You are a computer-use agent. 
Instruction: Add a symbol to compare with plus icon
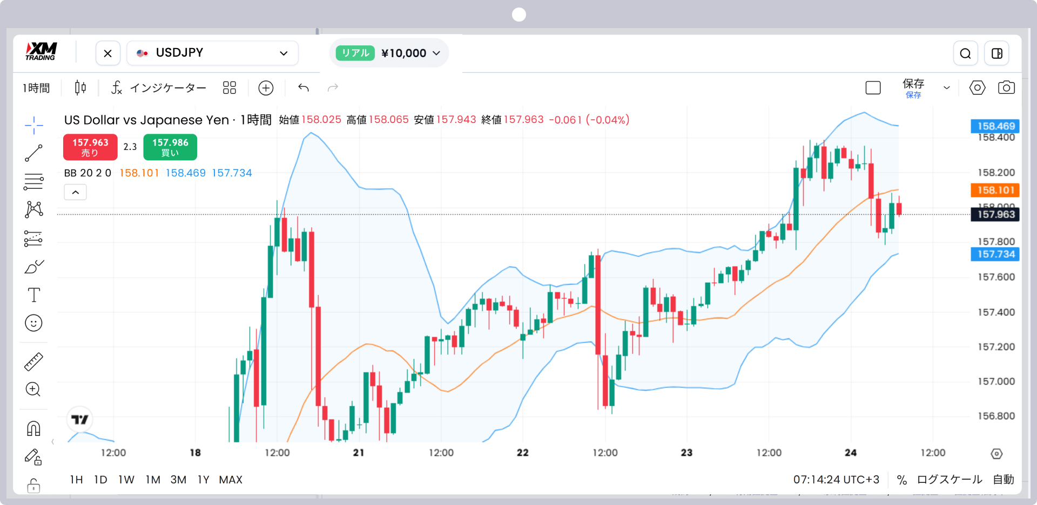pos(266,87)
